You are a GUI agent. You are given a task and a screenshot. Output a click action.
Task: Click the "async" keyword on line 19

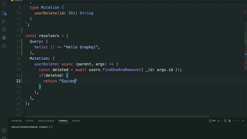pos(67,64)
